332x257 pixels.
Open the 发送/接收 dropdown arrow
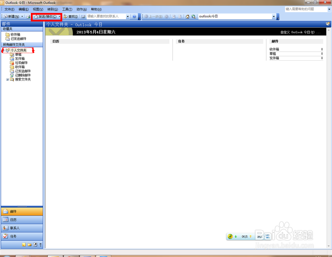tap(59, 17)
